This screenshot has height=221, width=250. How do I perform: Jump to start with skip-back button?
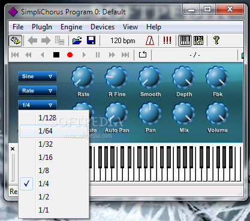click(x=15, y=55)
